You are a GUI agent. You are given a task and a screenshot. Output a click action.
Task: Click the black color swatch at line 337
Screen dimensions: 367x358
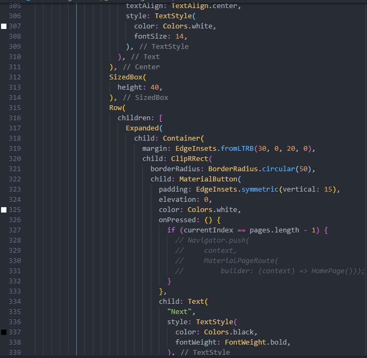point(4,332)
